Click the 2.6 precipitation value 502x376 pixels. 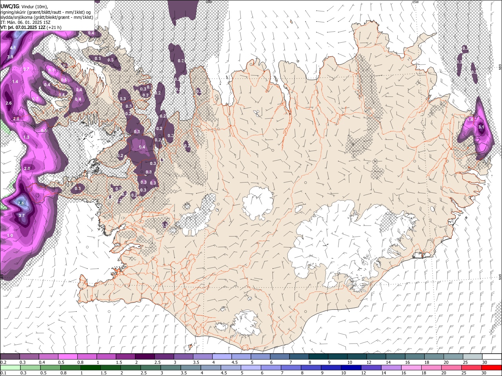coord(9,103)
